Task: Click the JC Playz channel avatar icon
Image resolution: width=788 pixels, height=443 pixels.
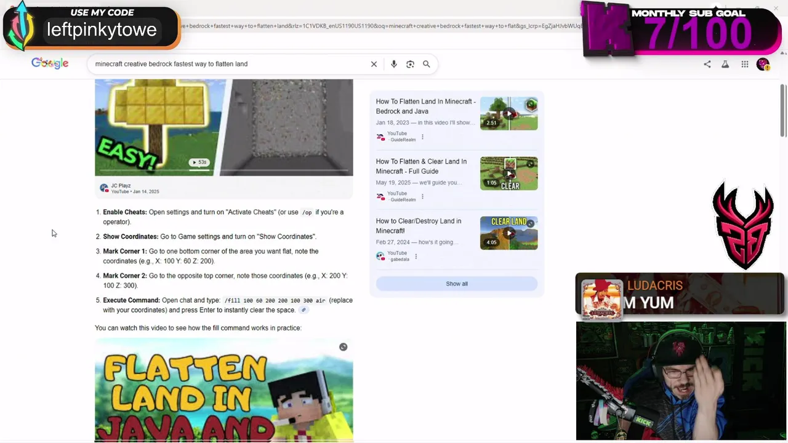Action: coord(104,188)
